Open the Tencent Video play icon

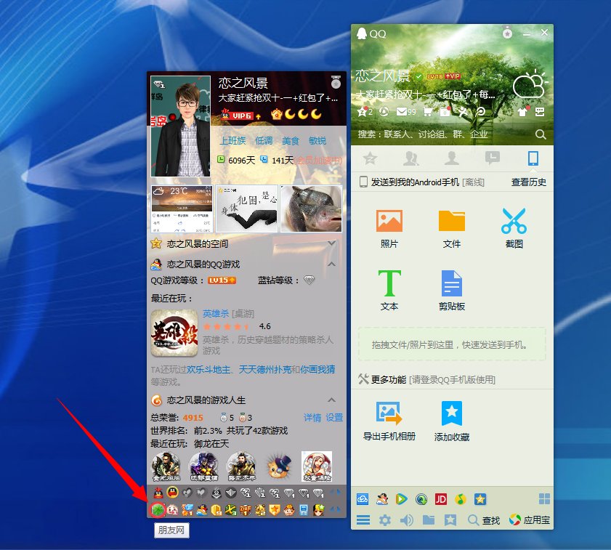tap(400, 499)
